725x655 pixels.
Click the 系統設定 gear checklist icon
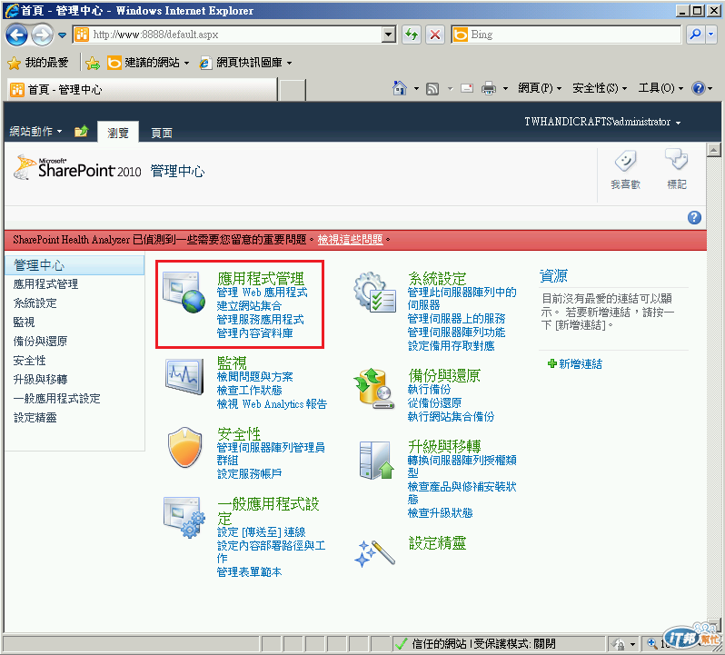click(x=374, y=293)
